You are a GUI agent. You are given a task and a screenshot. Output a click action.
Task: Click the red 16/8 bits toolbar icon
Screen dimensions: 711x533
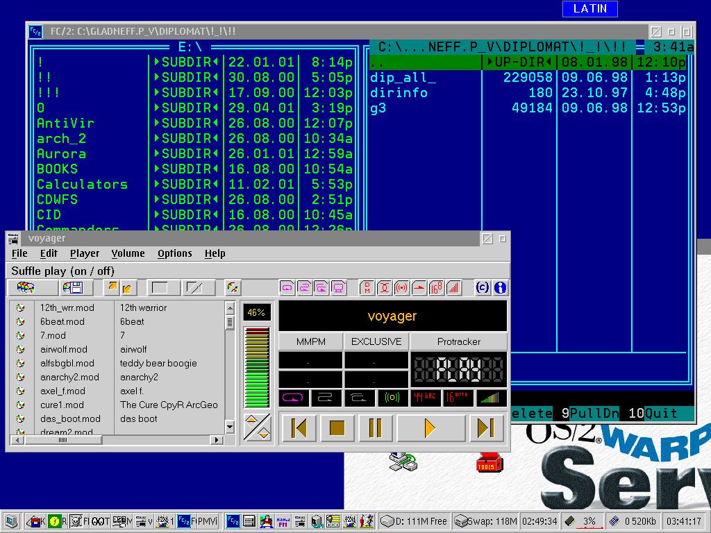[436, 288]
